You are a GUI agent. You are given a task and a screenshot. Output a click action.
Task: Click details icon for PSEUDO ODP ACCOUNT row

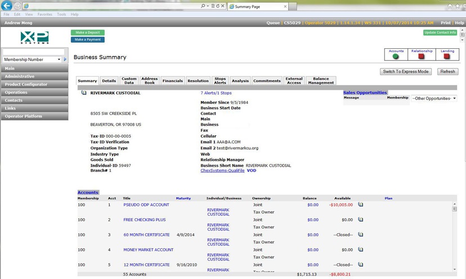click(x=361, y=205)
